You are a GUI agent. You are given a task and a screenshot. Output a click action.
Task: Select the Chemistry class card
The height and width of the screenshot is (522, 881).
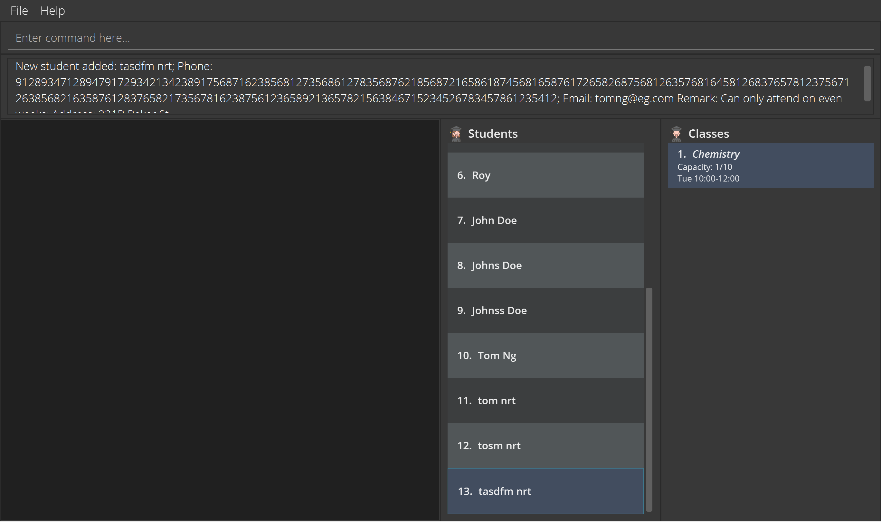[x=771, y=165]
